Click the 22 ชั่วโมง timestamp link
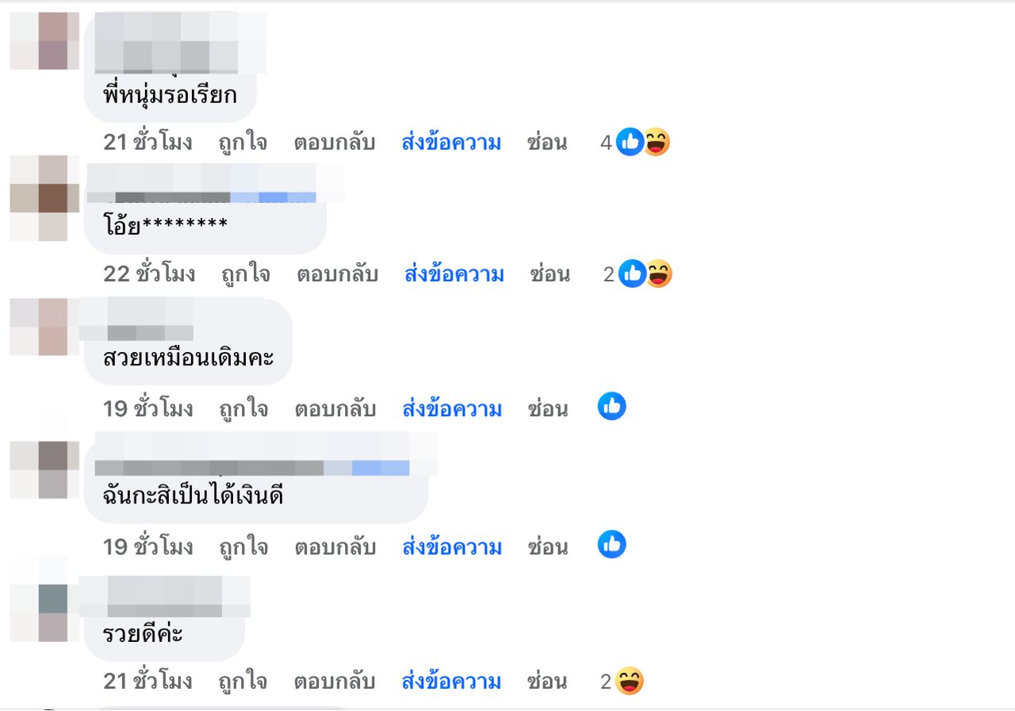 coord(149,274)
